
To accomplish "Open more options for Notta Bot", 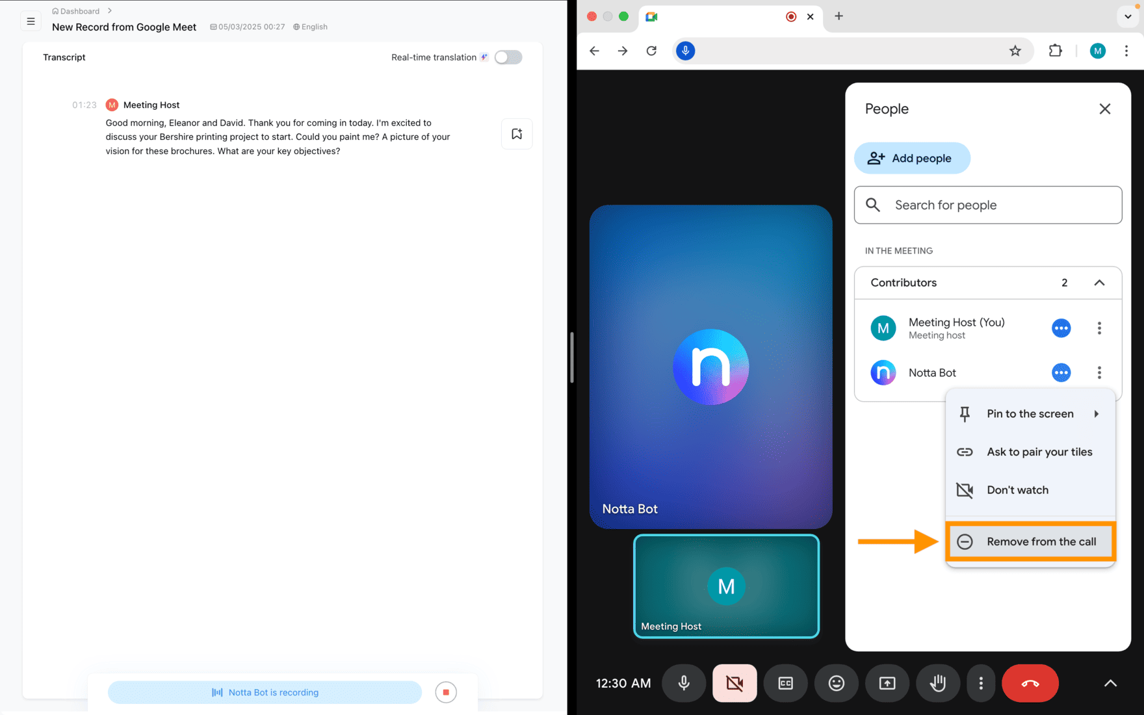I will click(1099, 372).
